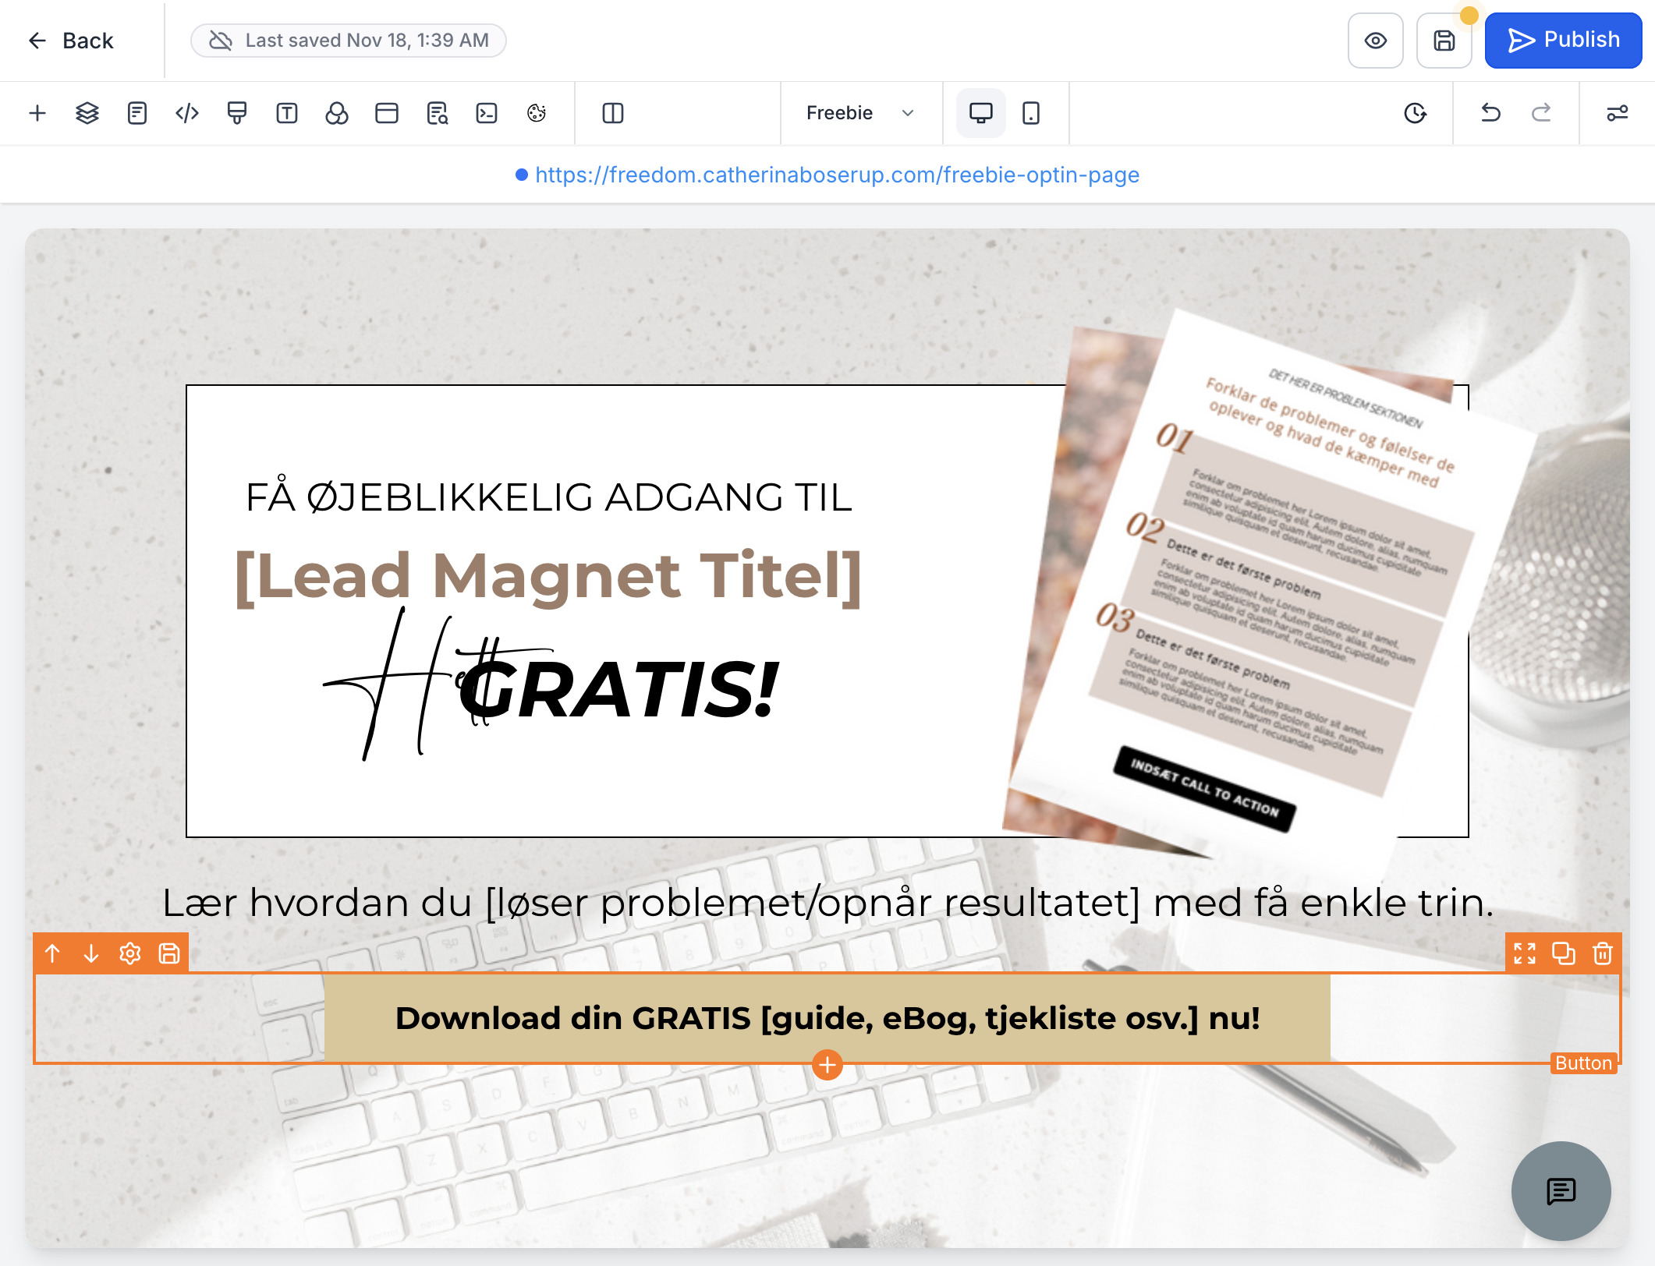Screen dimensions: 1655x1266
Task: Click the Back arrow button
Action: (70, 41)
